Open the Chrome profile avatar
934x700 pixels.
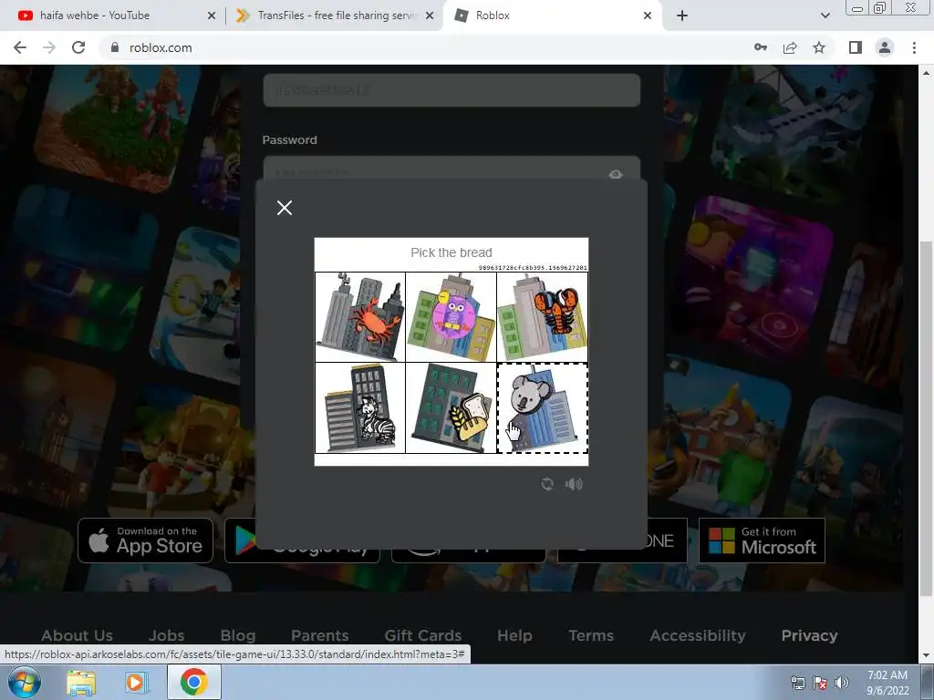pos(885,47)
